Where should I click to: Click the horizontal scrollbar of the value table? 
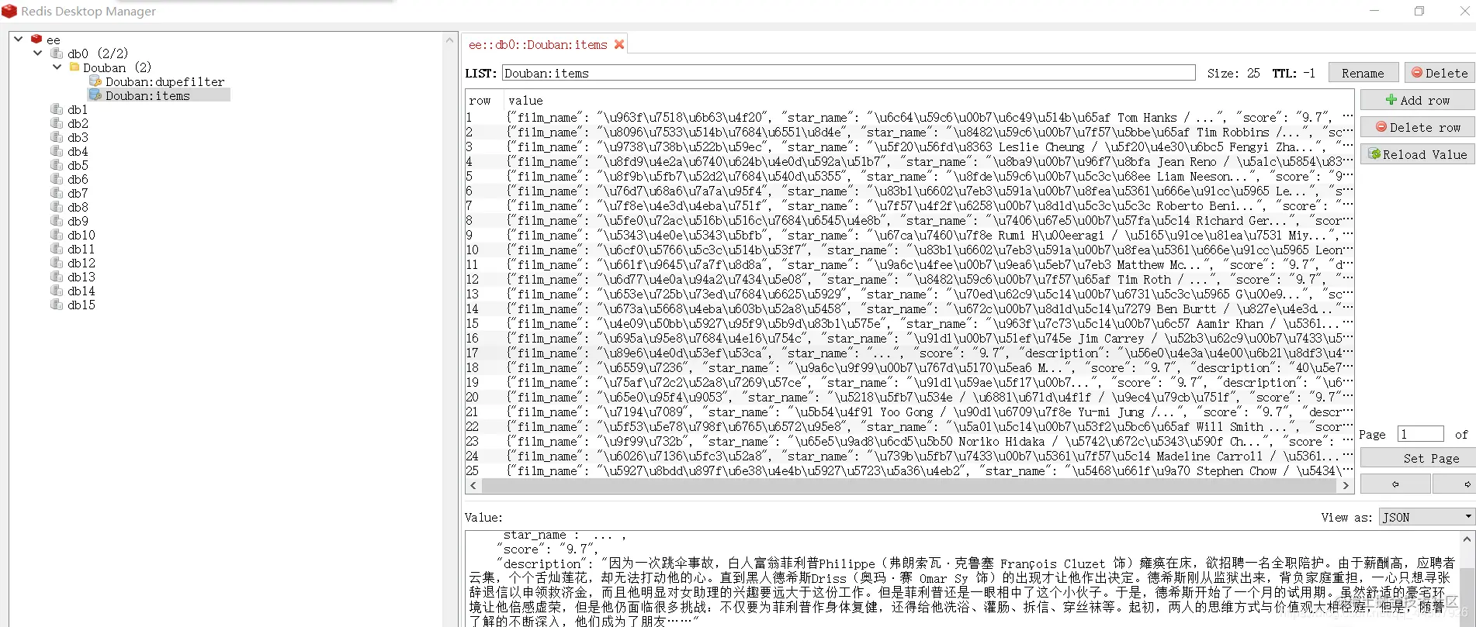click(x=910, y=485)
